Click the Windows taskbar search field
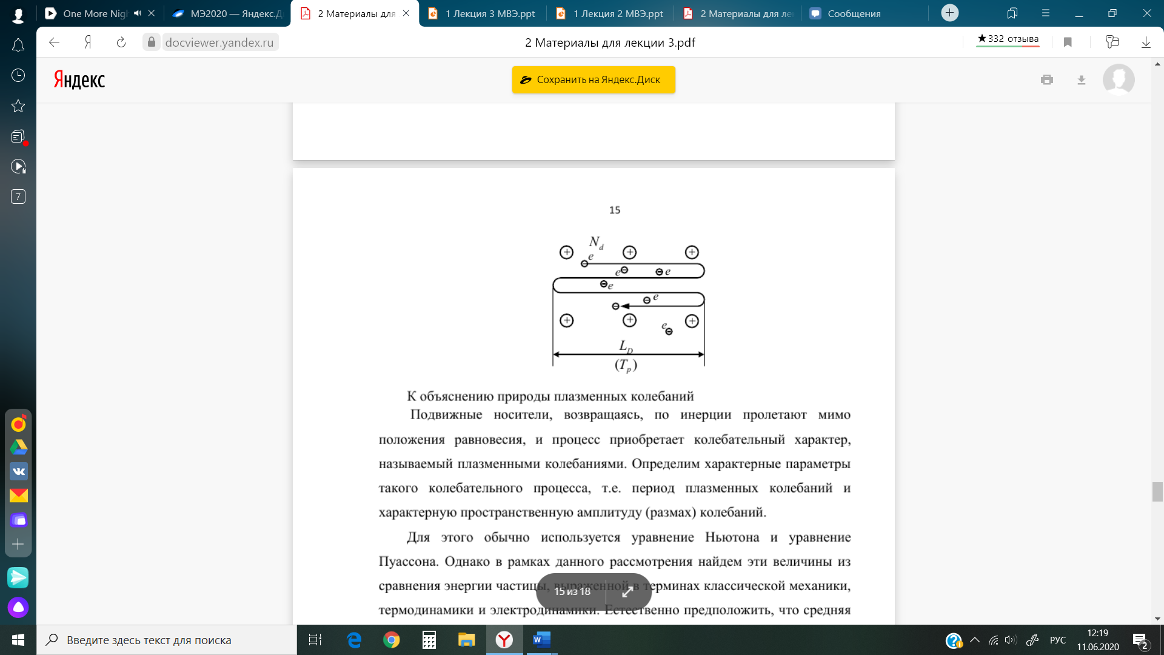 [167, 640]
